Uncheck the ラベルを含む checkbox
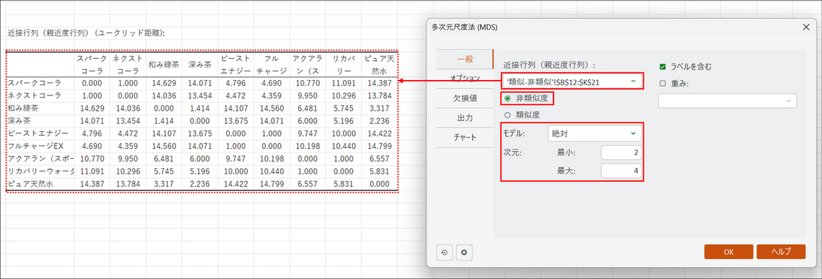The height and width of the screenshot is (279, 822). click(662, 66)
